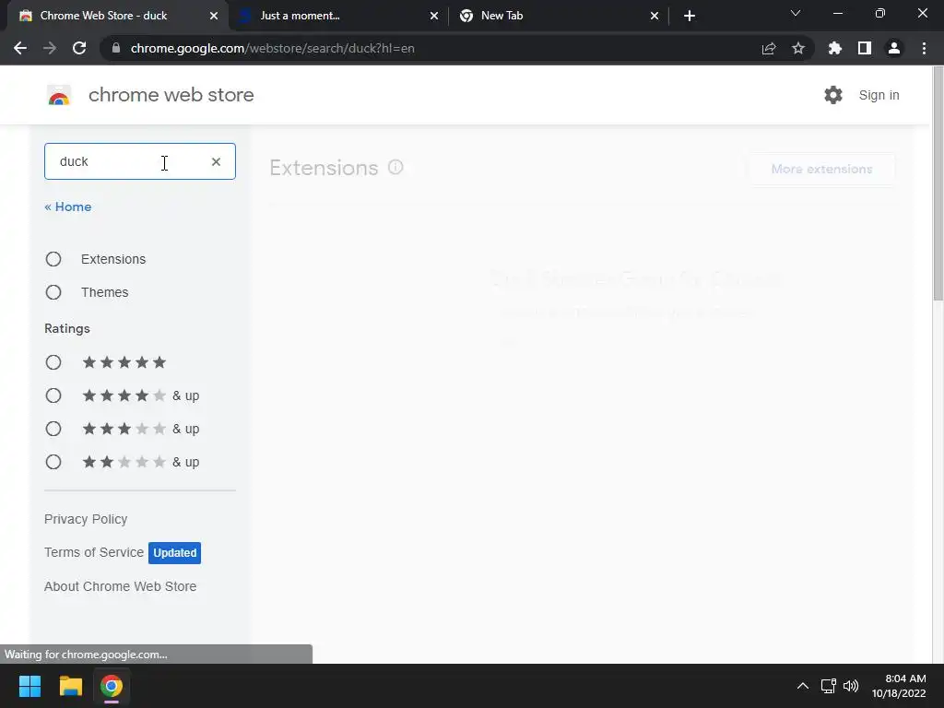Open About Chrome Web Store
Viewport: 944px width, 708px height.
pyautogui.click(x=121, y=586)
